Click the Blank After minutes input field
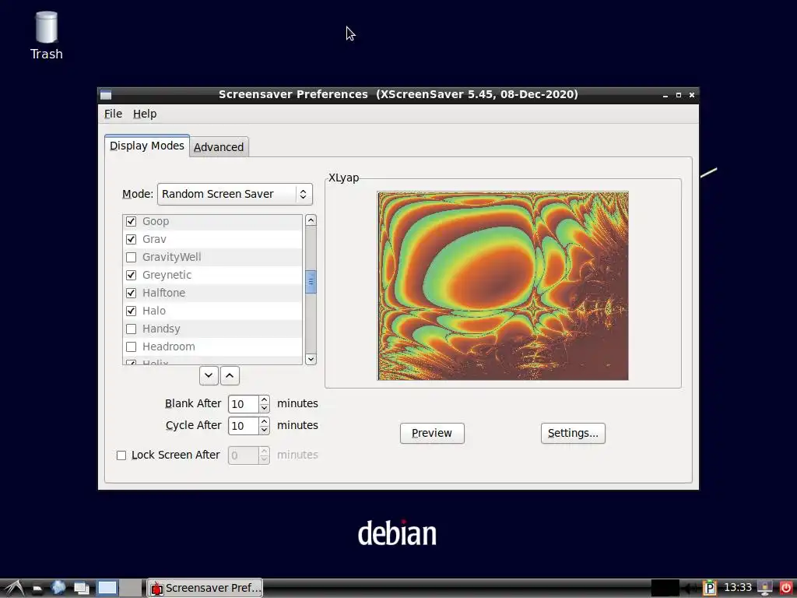Viewport: 797px width, 598px height. [244, 404]
